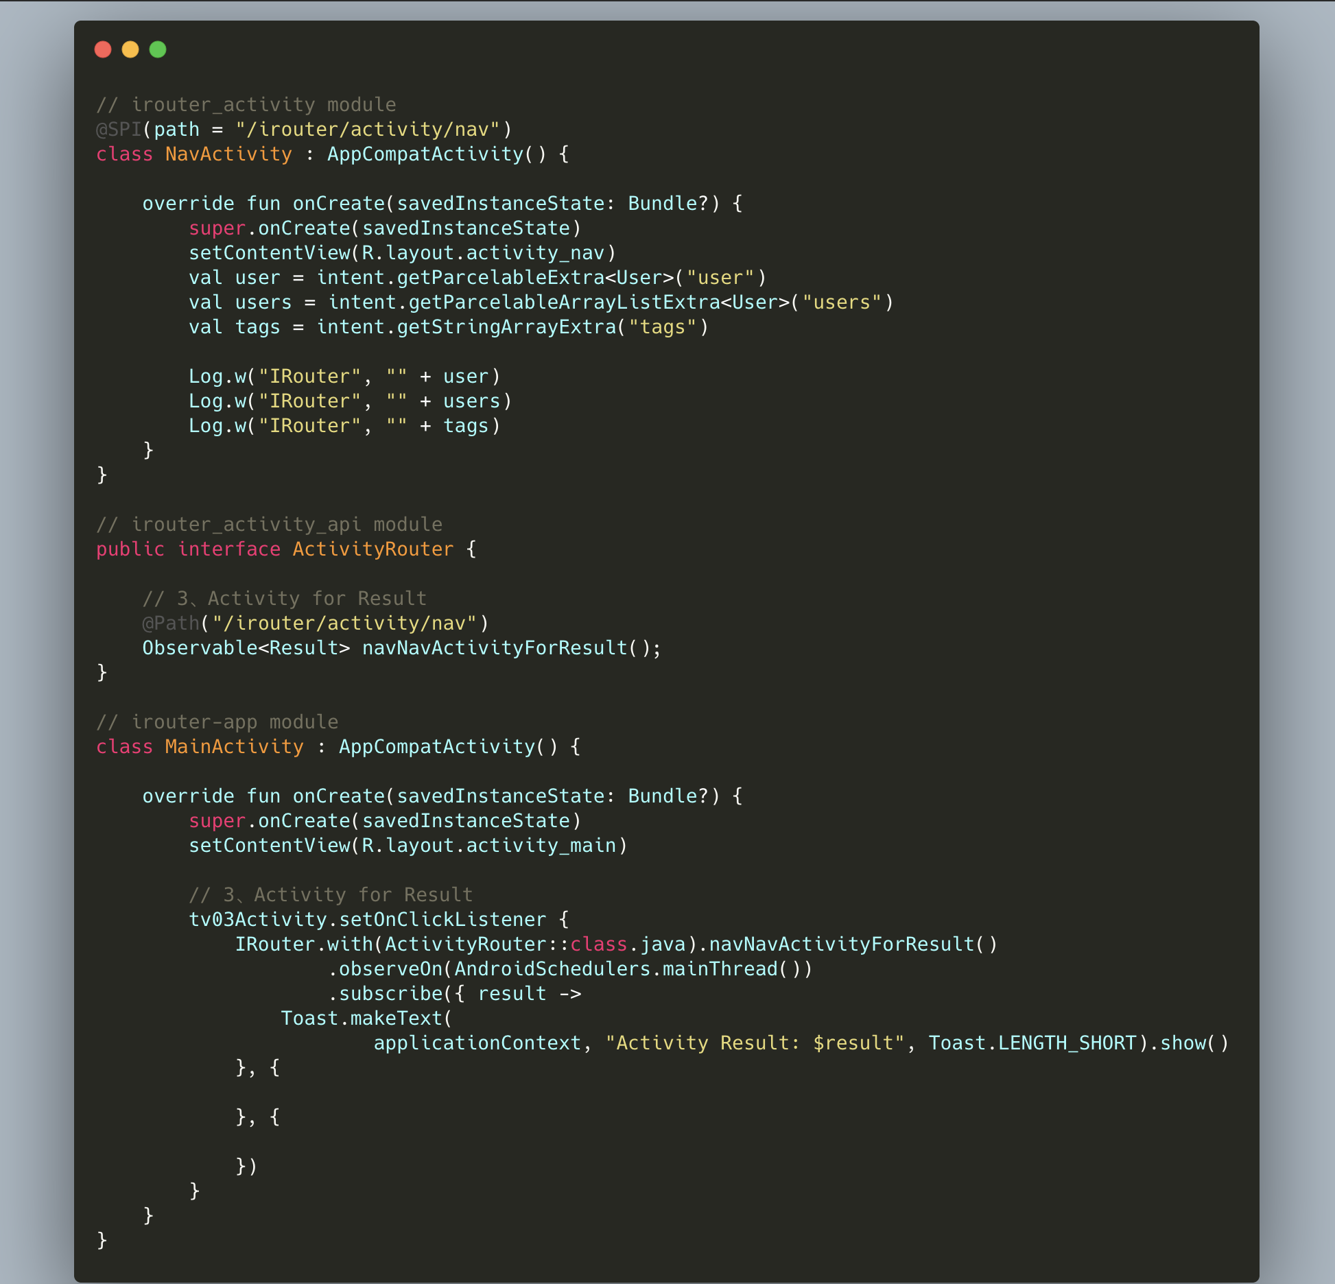The image size is (1335, 1284).
Task: Click getParcelableArrayListExtra in the users line
Action: pos(563,302)
